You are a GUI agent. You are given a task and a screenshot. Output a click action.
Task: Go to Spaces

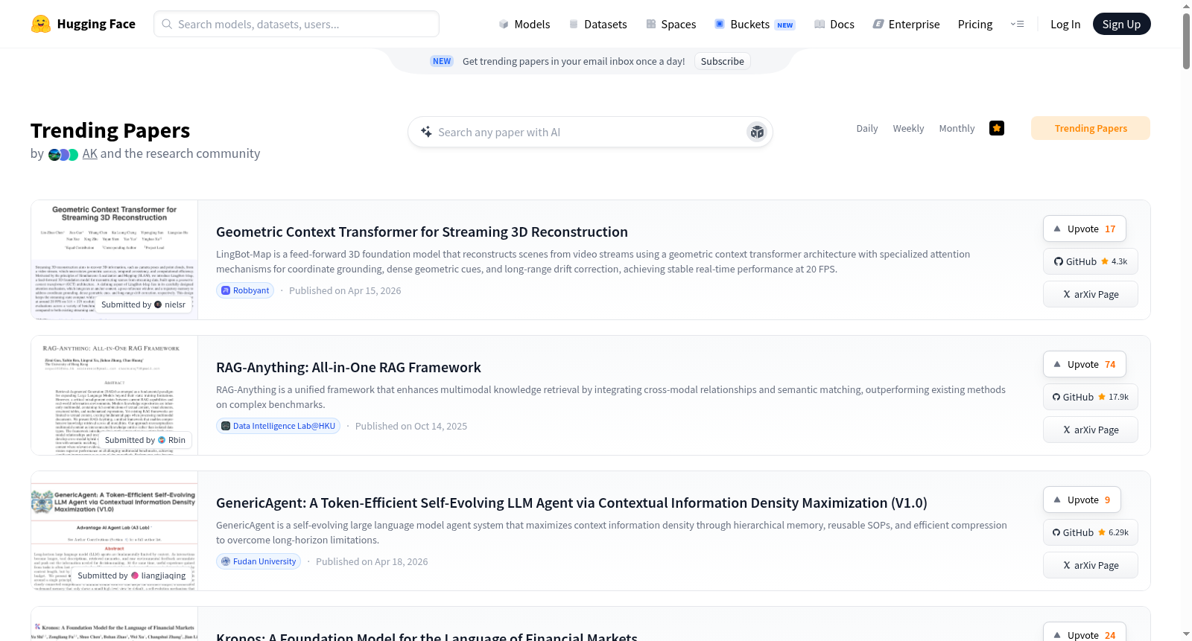671,25
